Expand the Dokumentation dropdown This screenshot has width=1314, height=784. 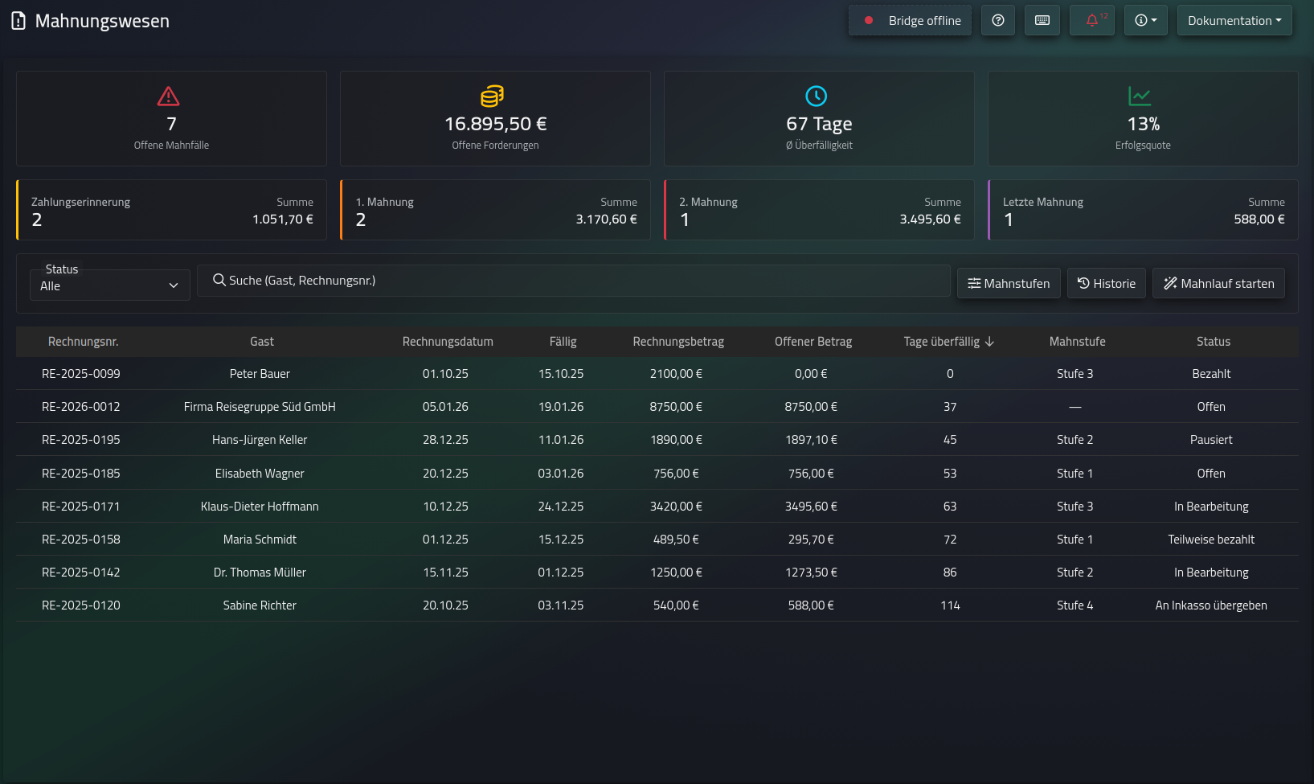click(1234, 21)
